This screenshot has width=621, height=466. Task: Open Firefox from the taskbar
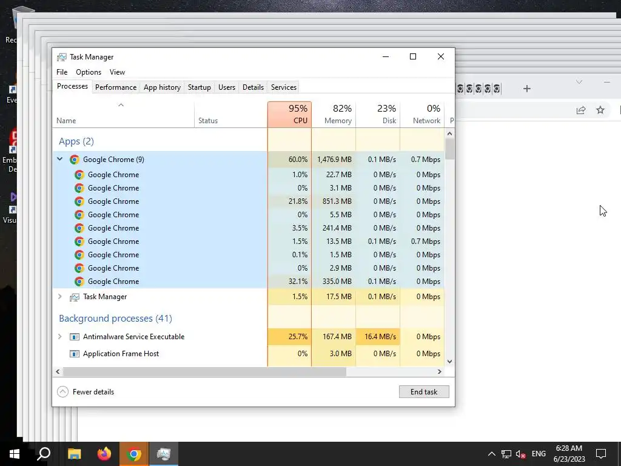(x=104, y=454)
